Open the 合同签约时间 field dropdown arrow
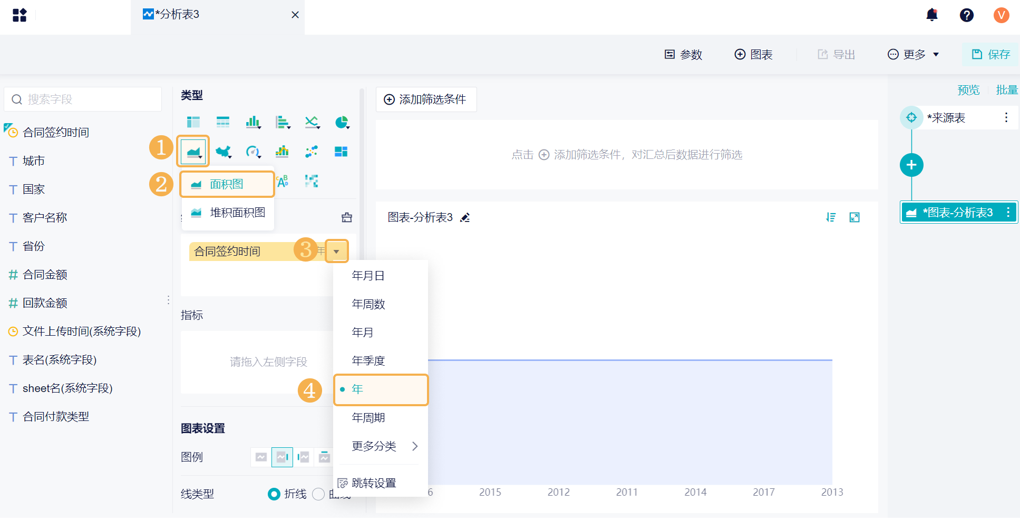1020x522 pixels. 336,252
